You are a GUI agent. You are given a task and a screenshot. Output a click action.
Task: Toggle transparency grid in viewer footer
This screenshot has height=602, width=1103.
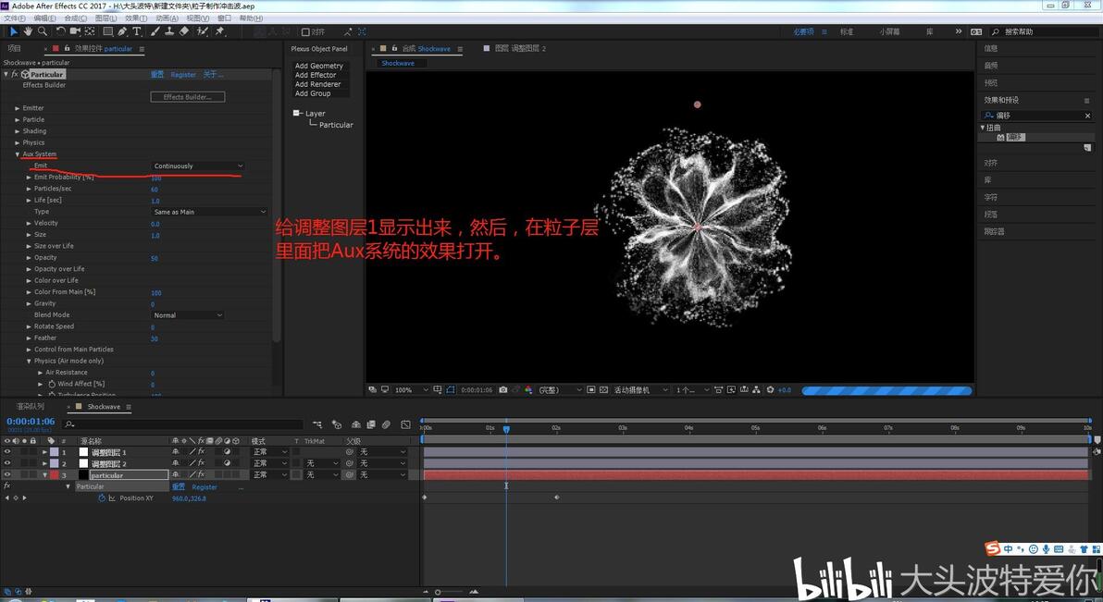(602, 389)
